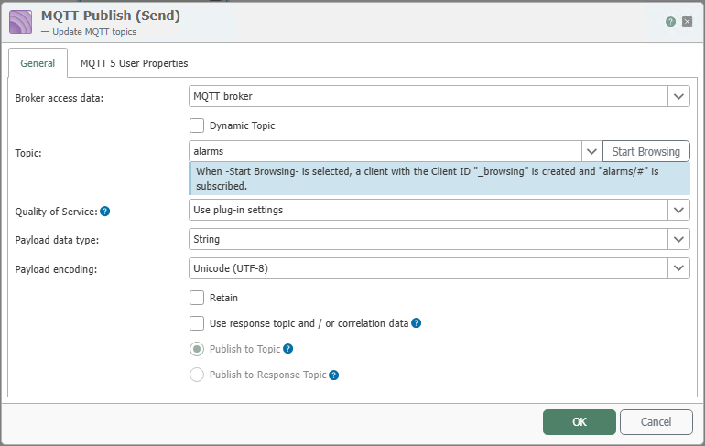The image size is (705, 446).
Task: Show help for Publish to Response-Topic
Action: coord(333,375)
